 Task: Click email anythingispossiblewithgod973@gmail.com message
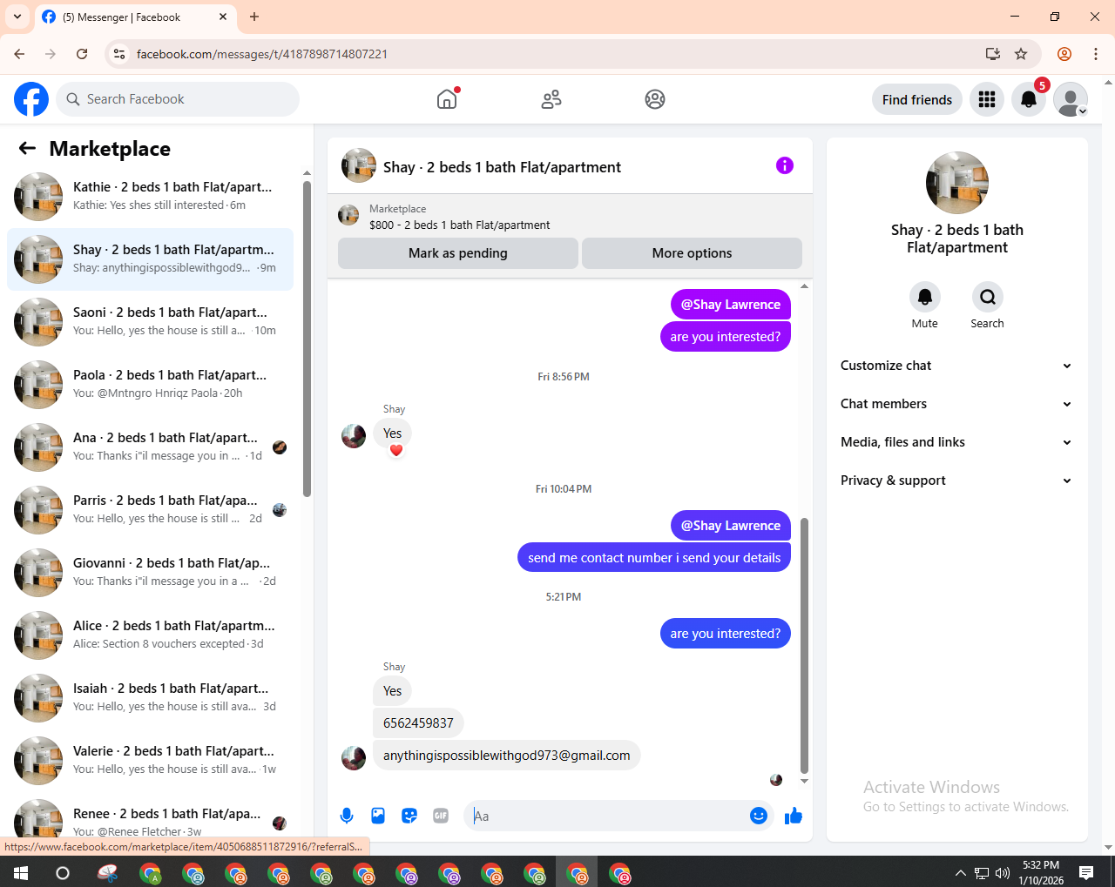click(x=507, y=756)
